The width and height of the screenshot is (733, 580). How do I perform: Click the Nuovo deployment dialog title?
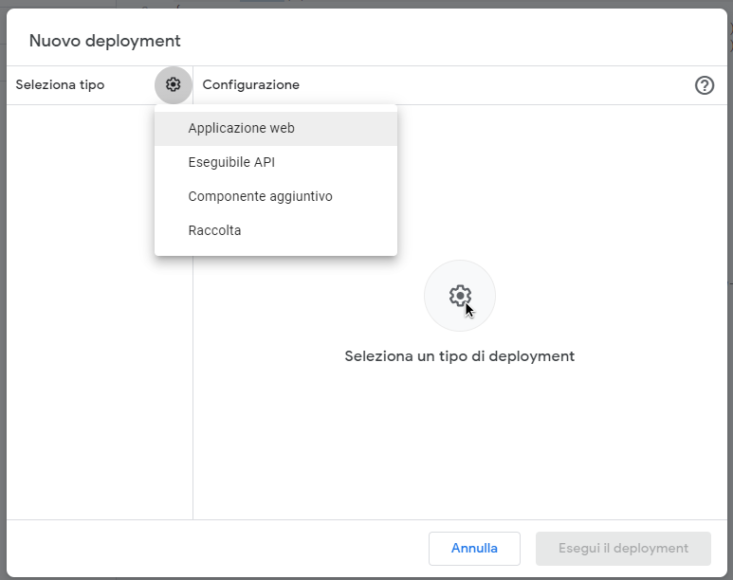click(104, 41)
